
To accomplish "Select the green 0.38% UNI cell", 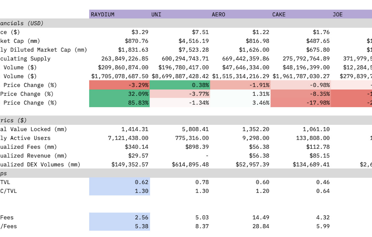I will point(180,85).
